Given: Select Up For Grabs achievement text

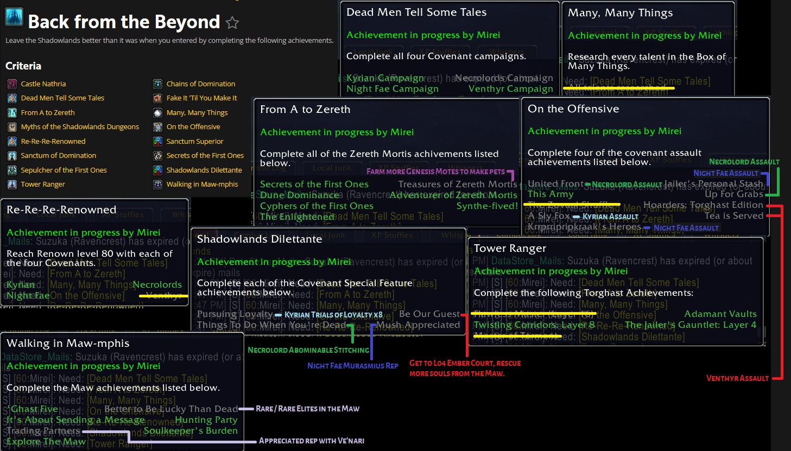Looking at the screenshot, I should (734, 194).
